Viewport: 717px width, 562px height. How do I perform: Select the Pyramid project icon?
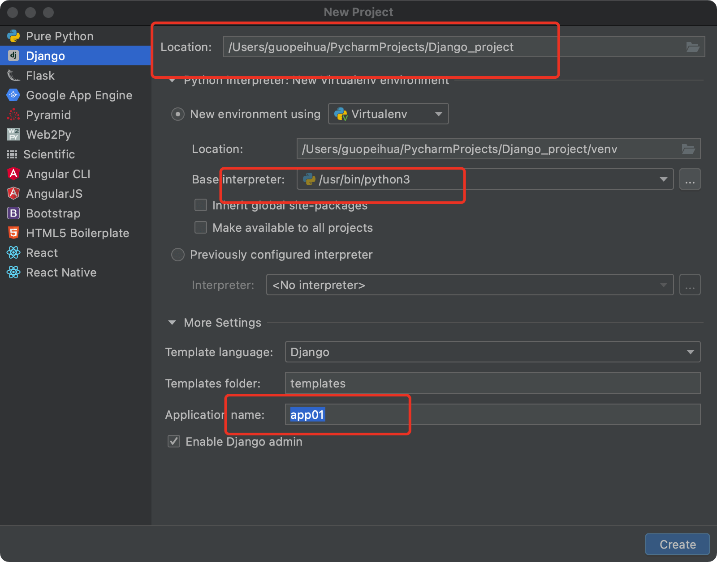[x=13, y=115]
